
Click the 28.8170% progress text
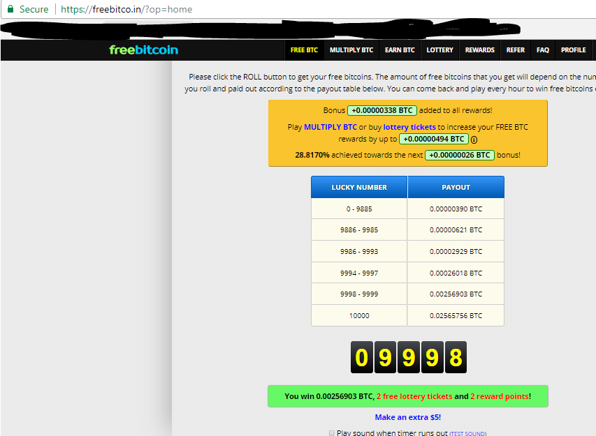(312, 155)
